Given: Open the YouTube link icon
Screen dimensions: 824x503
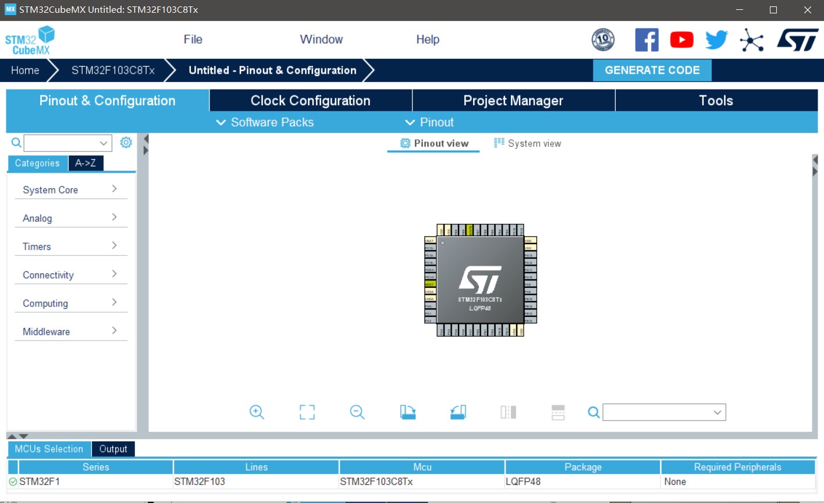Looking at the screenshot, I should point(681,40).
